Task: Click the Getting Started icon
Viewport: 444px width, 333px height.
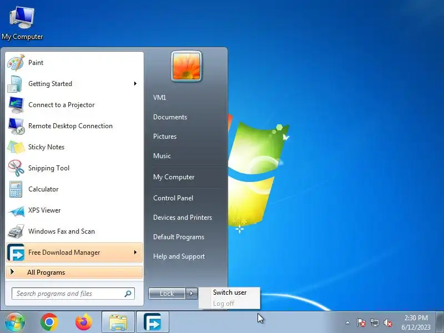Action: [16, 84]
